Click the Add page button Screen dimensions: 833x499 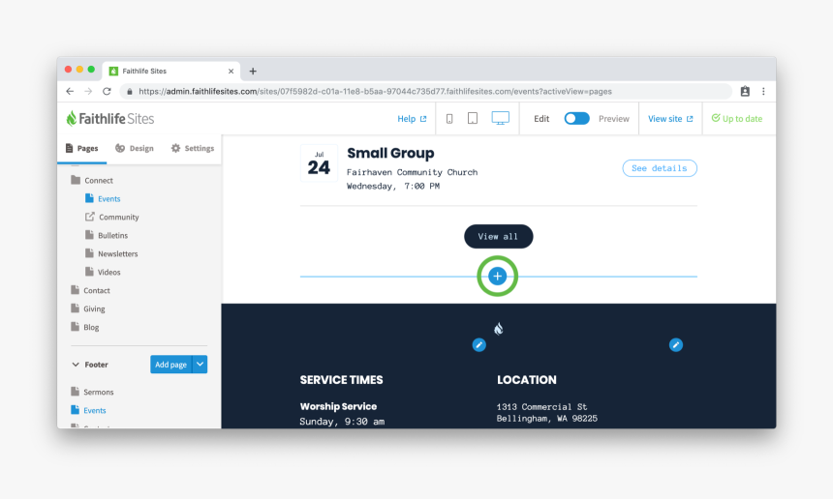tap(171, 365)
